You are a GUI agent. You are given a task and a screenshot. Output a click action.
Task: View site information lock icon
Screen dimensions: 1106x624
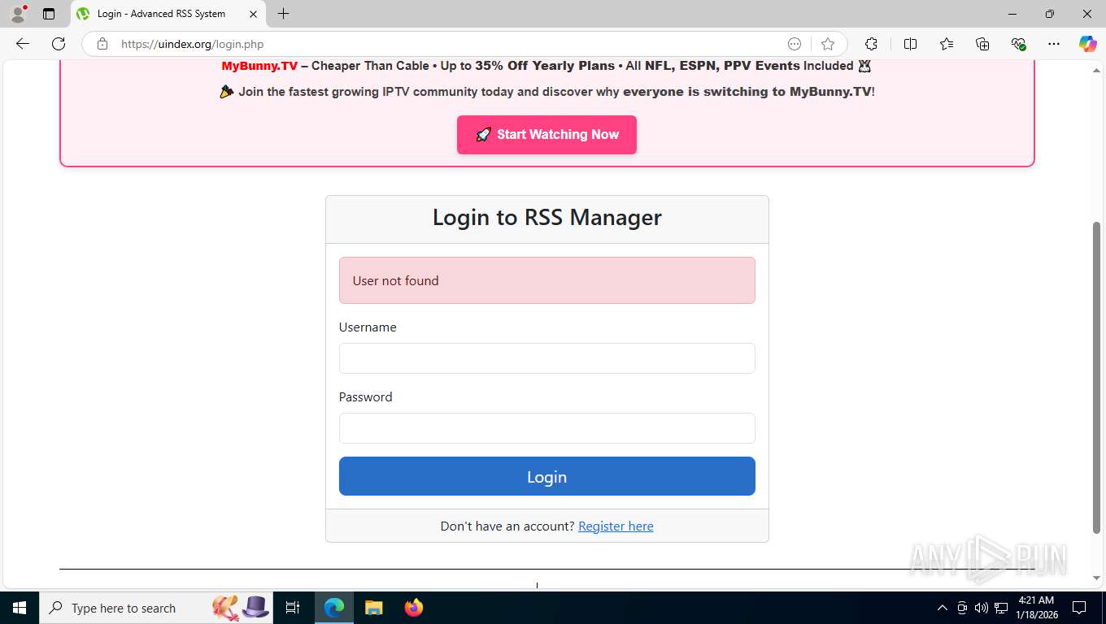pyautogui.click(x=102, y=44)
